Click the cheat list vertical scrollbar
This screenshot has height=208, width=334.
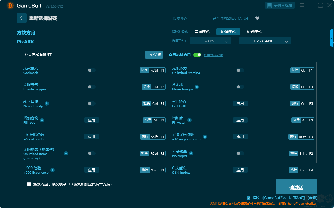click(x=317, y=113)
